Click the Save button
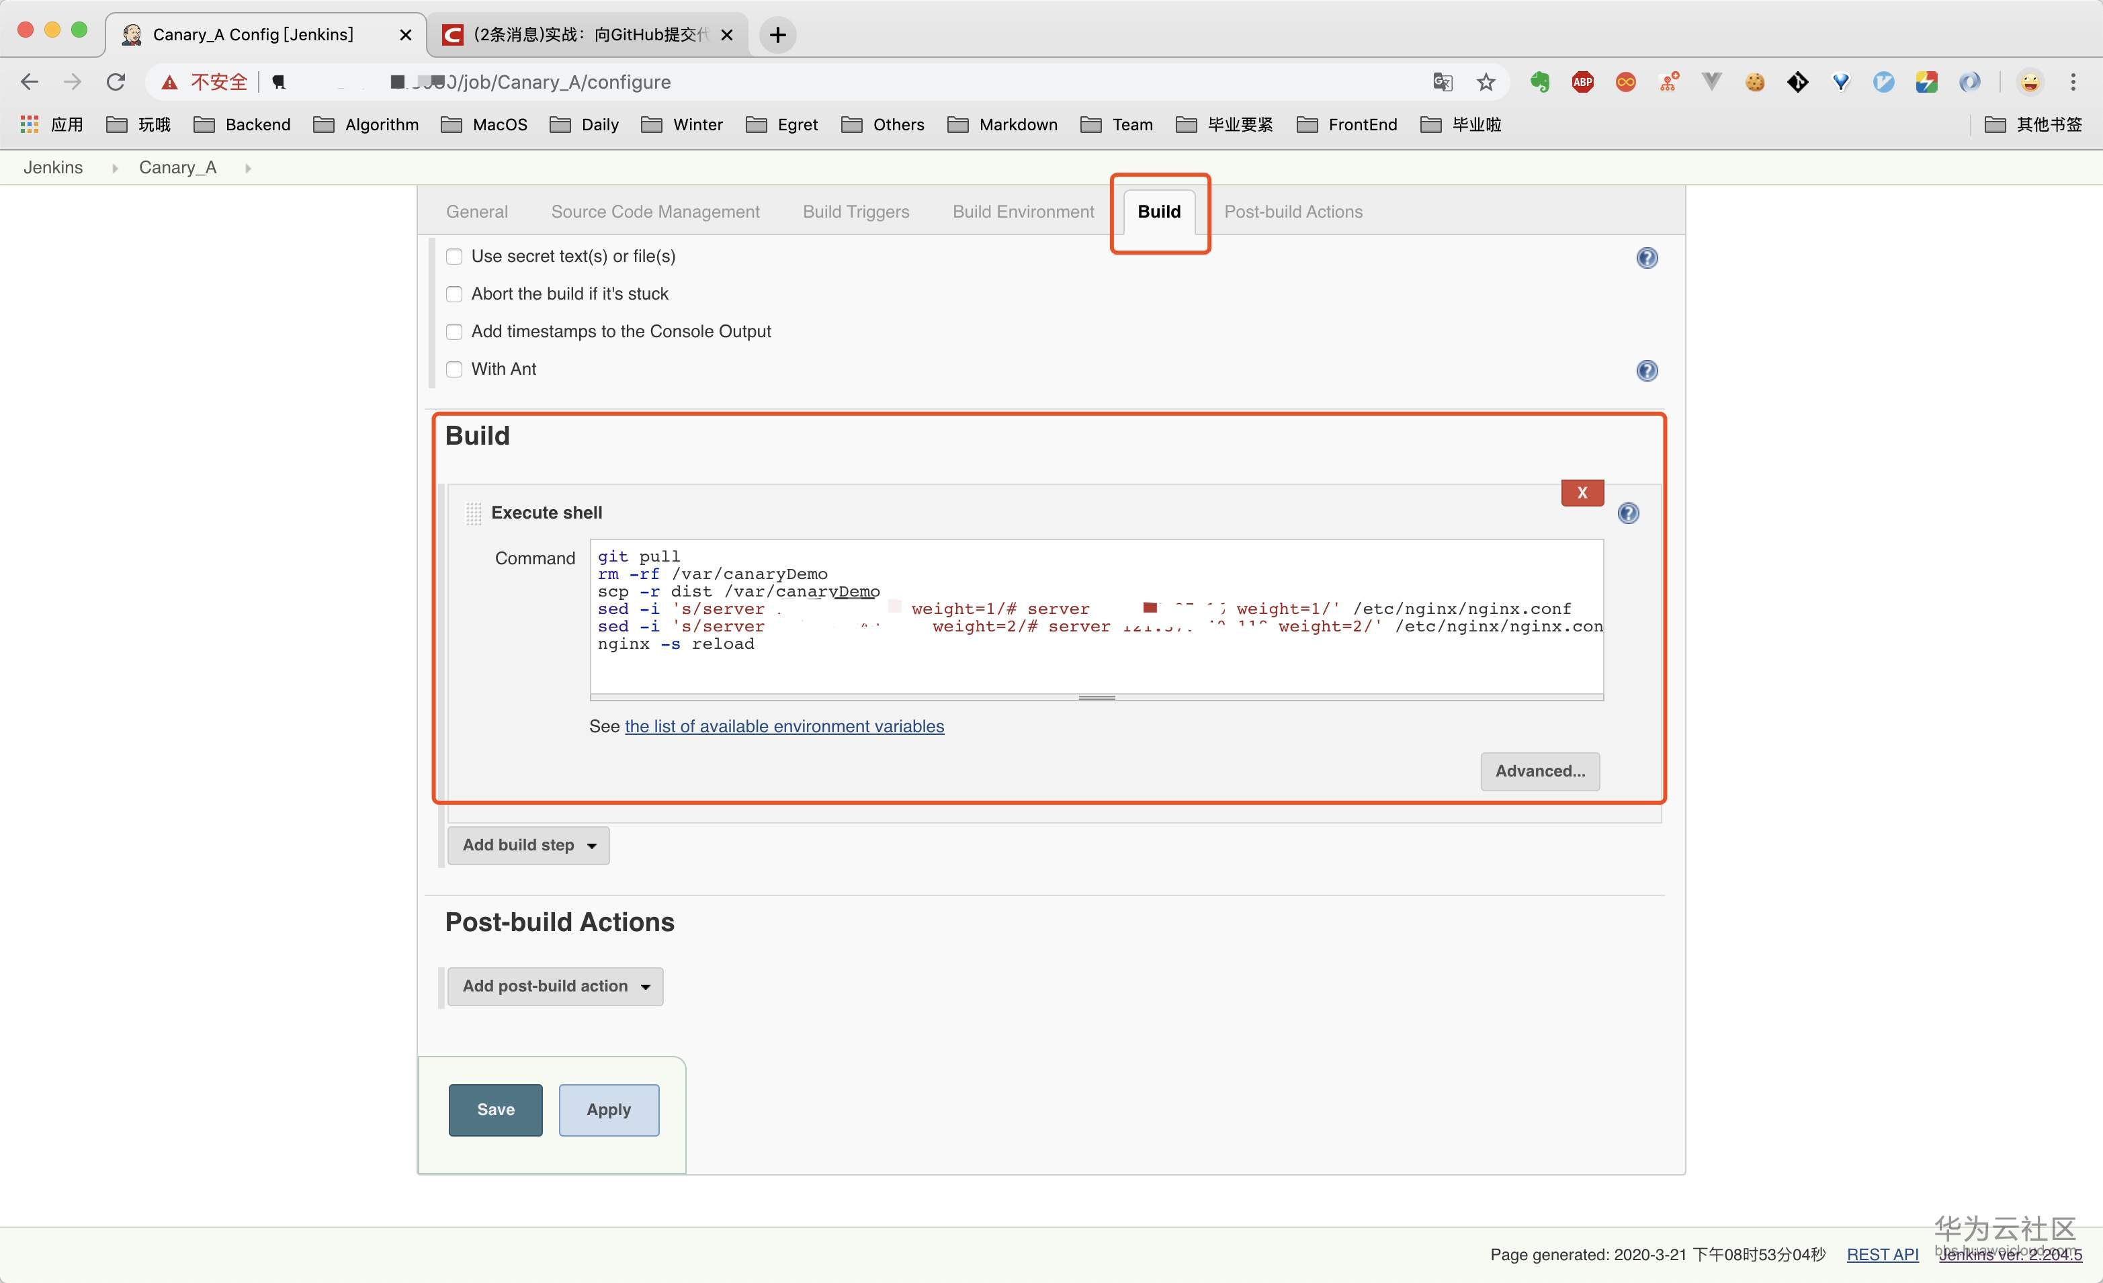This screenshot has width=2103, height=1283. pos(495,1109)
